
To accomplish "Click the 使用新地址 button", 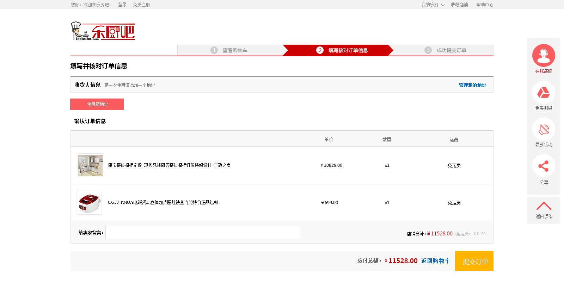I will [x=97, y=104].
